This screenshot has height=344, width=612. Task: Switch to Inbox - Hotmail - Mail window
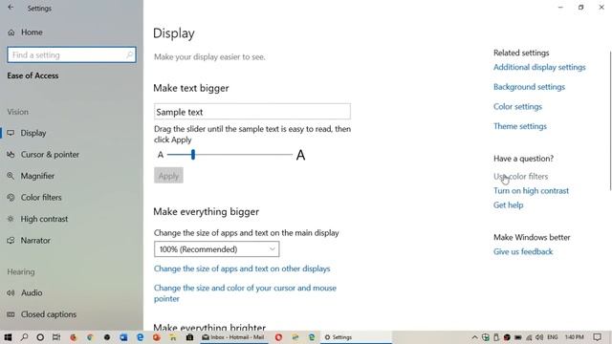pyautogui.click(x=233, y=337)
